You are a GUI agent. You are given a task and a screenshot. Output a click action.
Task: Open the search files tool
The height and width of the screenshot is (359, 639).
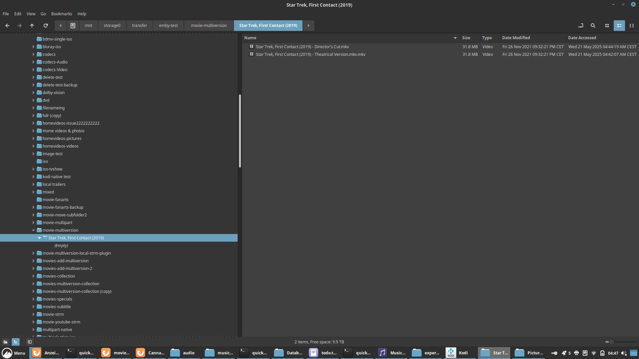click(593, 26)
